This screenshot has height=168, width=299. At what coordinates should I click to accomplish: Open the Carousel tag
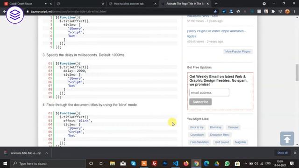[233, 127]
